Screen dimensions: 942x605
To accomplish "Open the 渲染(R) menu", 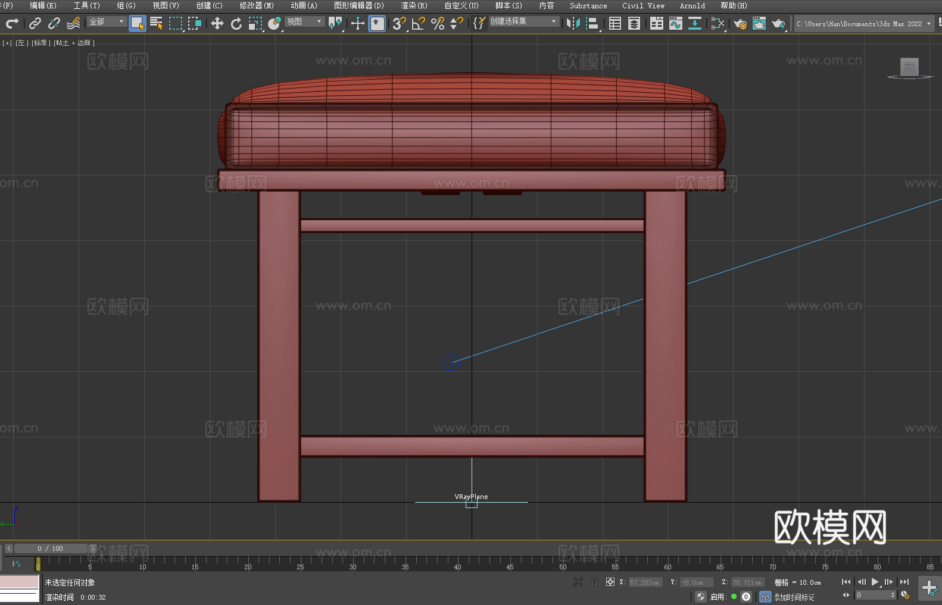I will 414,5.
